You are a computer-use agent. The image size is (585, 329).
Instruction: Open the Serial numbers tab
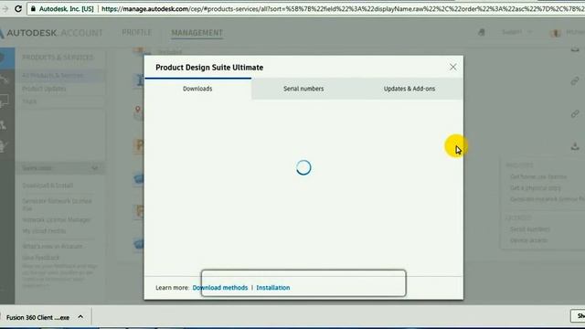[x=303, y=89]
